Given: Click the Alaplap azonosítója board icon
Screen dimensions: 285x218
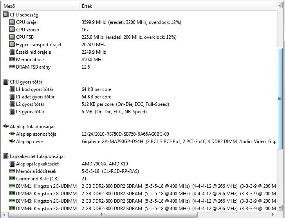Looking at the screenshot, I should [x=12, y=134].
